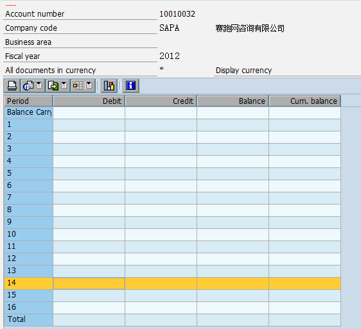Click the Cum. balance column header
The width and height of the screenshot is (361, 329).
click(305, 101)
